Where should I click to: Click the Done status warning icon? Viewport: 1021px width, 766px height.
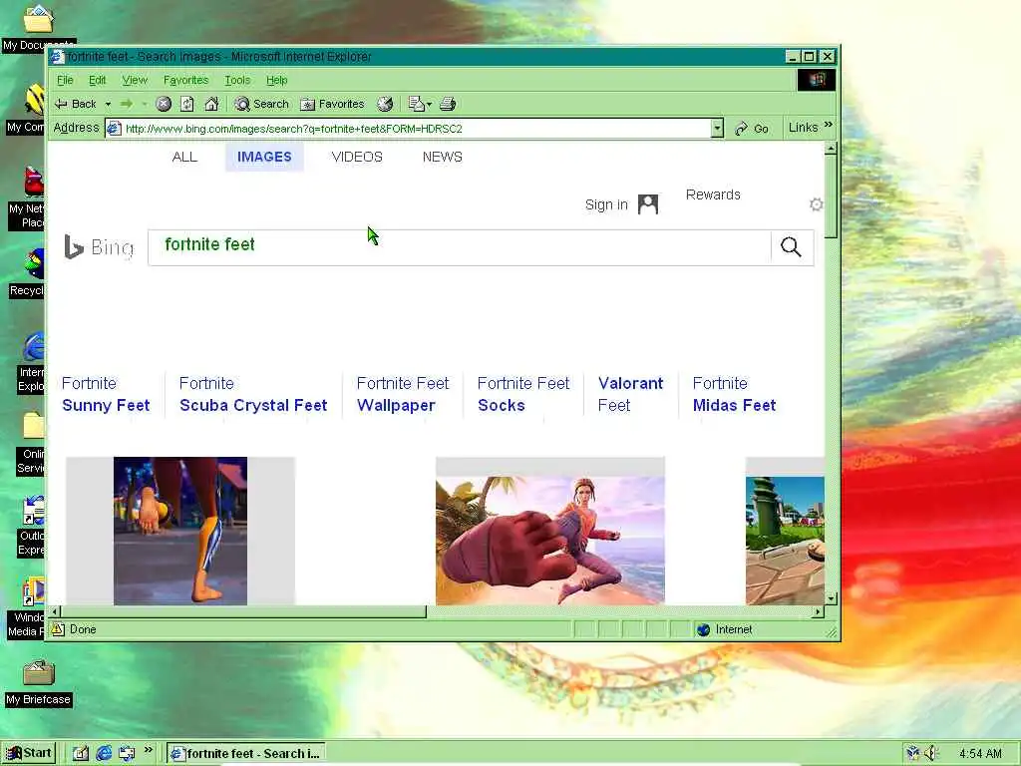coord(58,629)
